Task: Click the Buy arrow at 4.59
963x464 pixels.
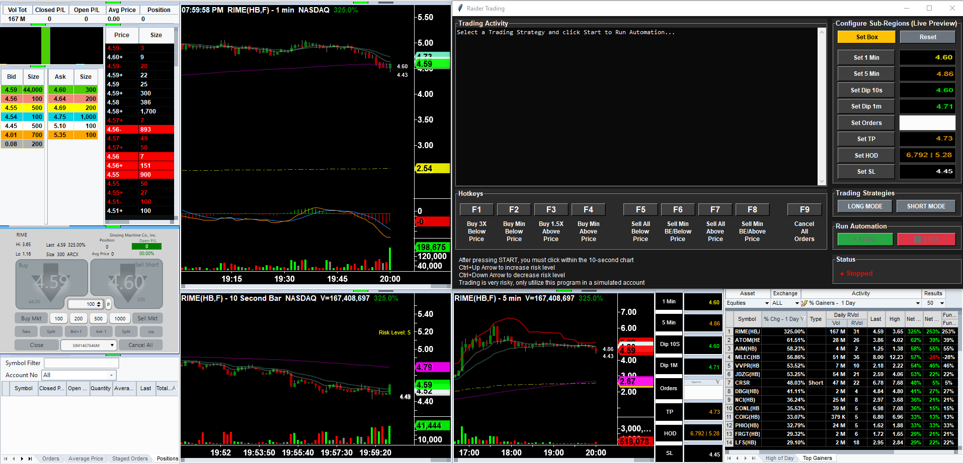Action: coord(51,283)
